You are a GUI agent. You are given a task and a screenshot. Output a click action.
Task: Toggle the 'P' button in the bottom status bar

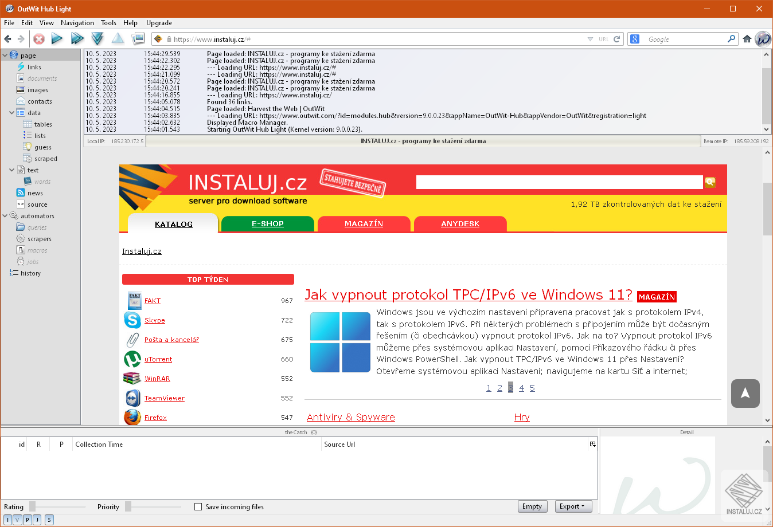coord(27,520)
